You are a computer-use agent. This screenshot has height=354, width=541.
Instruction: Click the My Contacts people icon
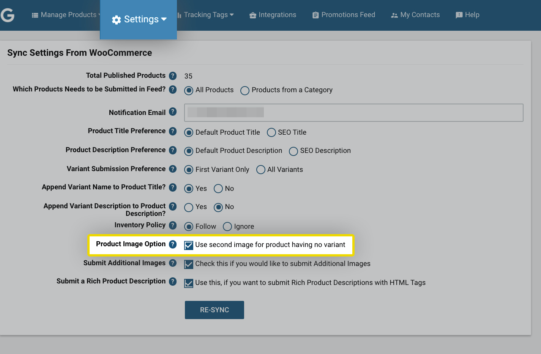(x=394, y=15)
